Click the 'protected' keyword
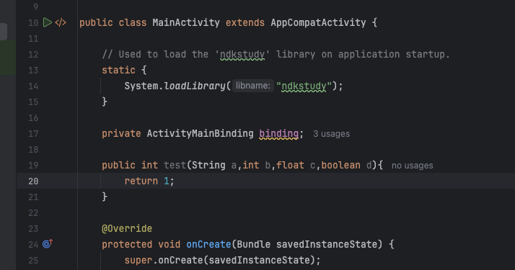This screenshot has width=515, height=270. click(x=127, y=244)
